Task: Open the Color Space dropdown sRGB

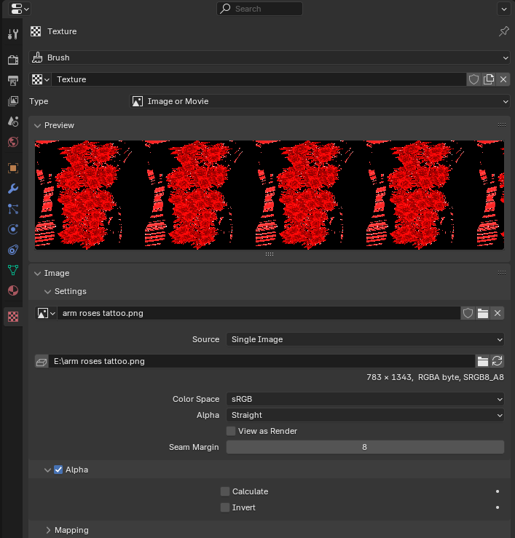Action: click(365, 400)
